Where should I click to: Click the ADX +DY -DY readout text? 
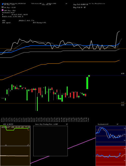15,127
